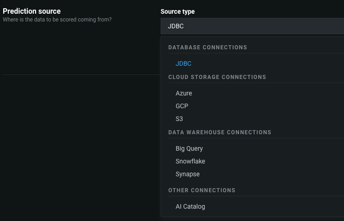Click the 'Where is the data' description text
344x221 pixels.
[57, 20]
